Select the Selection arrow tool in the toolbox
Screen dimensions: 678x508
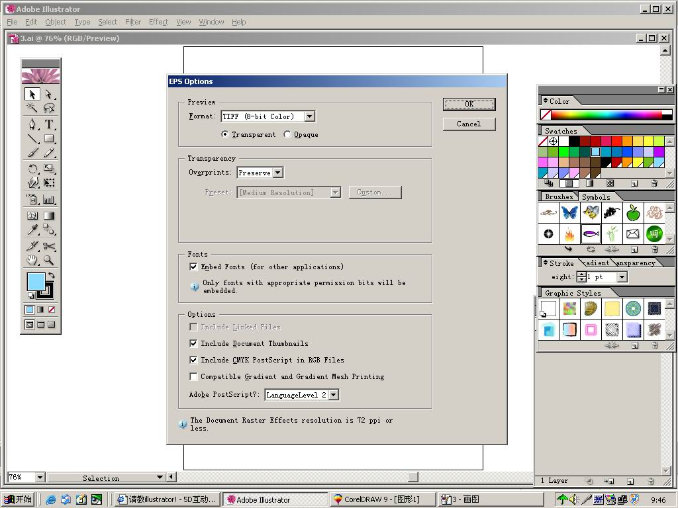coord(32,94)
